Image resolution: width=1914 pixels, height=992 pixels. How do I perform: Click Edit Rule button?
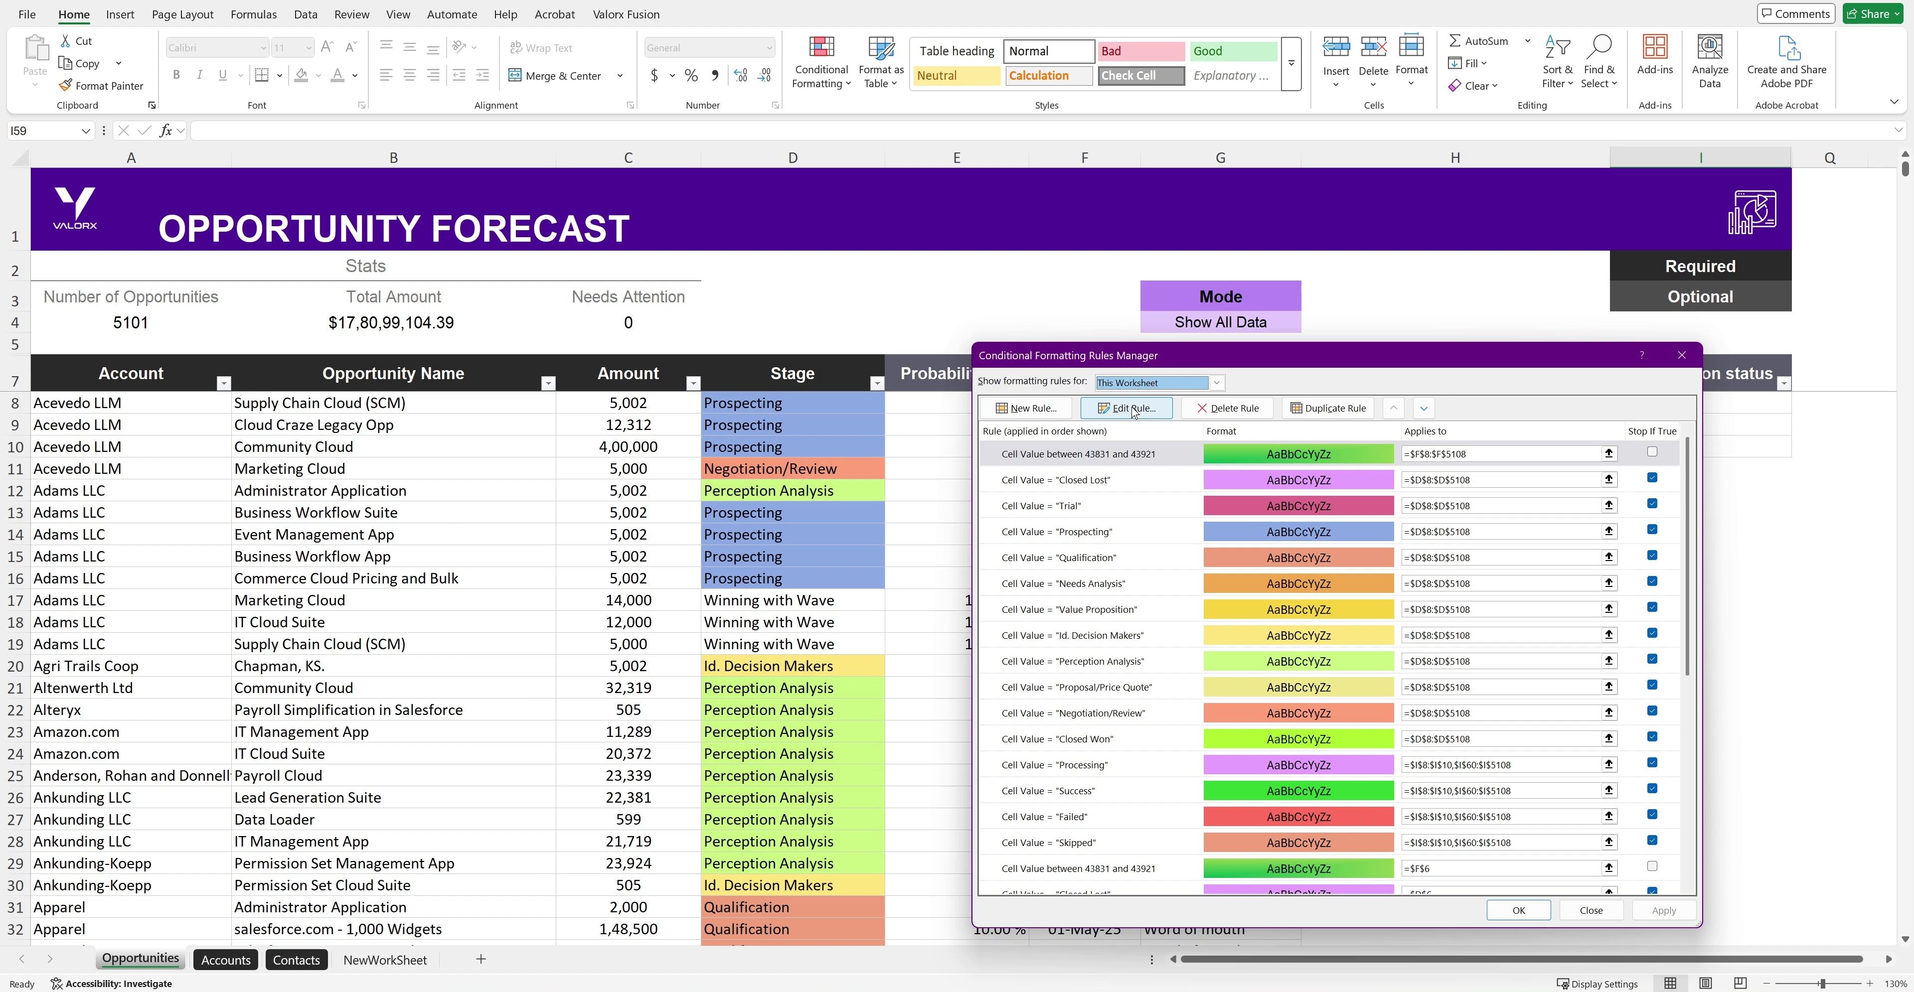pos(1126,408)
